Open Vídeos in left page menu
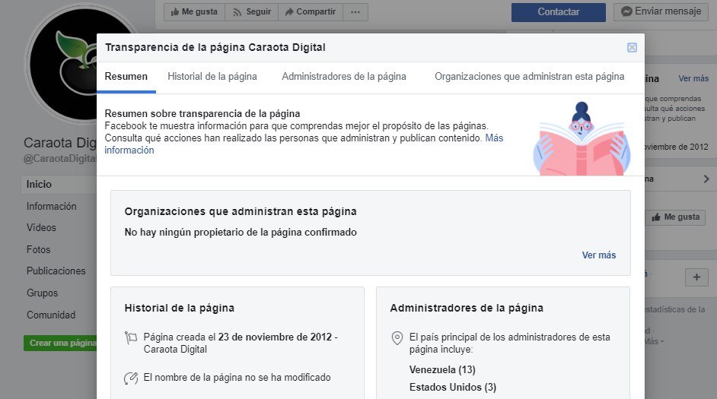 41,227
